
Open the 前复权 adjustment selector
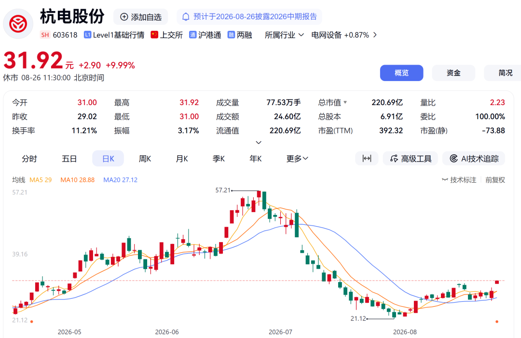pyautogui.click(x=495, y=180)
